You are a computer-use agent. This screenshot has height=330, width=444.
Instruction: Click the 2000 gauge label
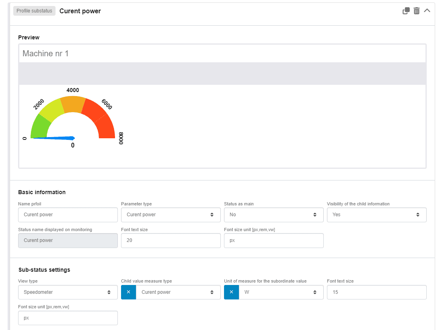pos(39,104)
